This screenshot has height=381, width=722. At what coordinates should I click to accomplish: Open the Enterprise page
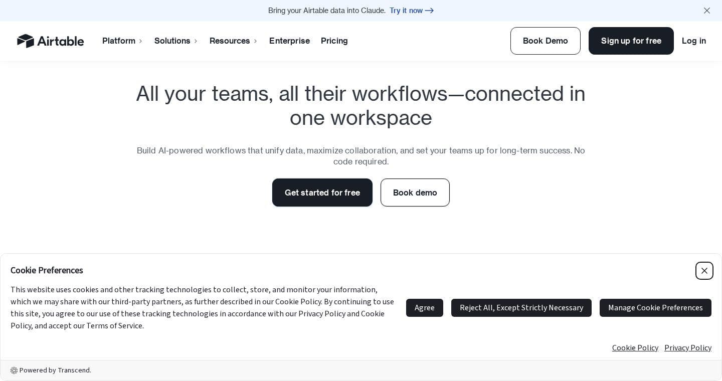(289, 41)
